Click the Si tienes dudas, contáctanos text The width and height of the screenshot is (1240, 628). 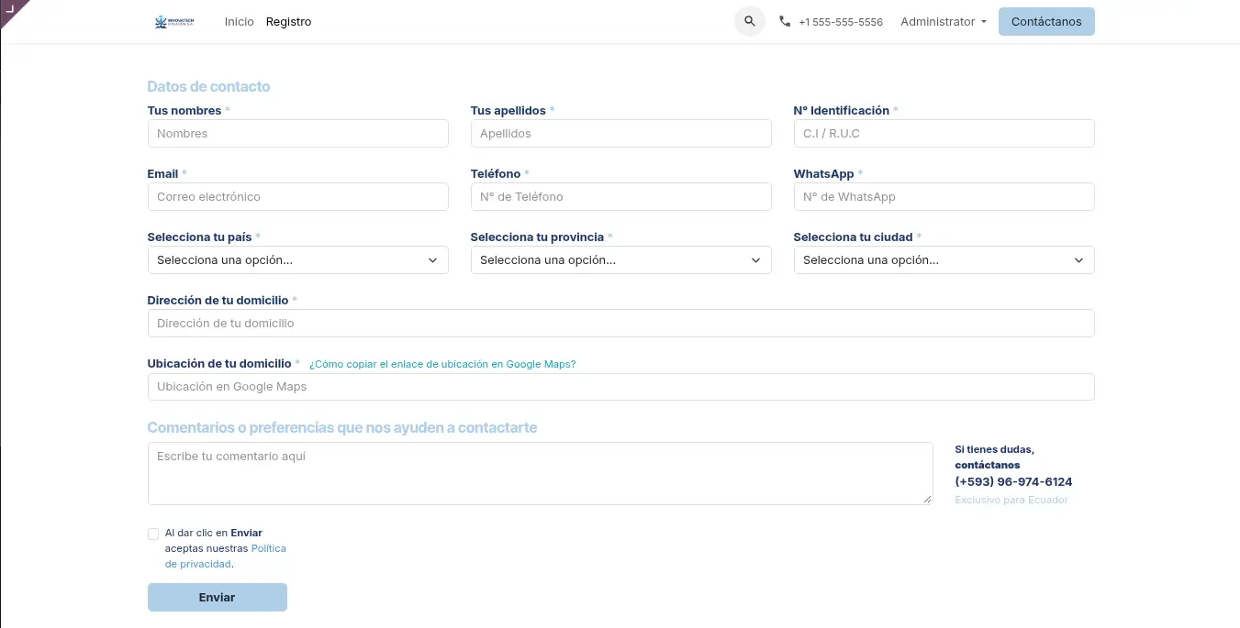(x=995, y=457)
